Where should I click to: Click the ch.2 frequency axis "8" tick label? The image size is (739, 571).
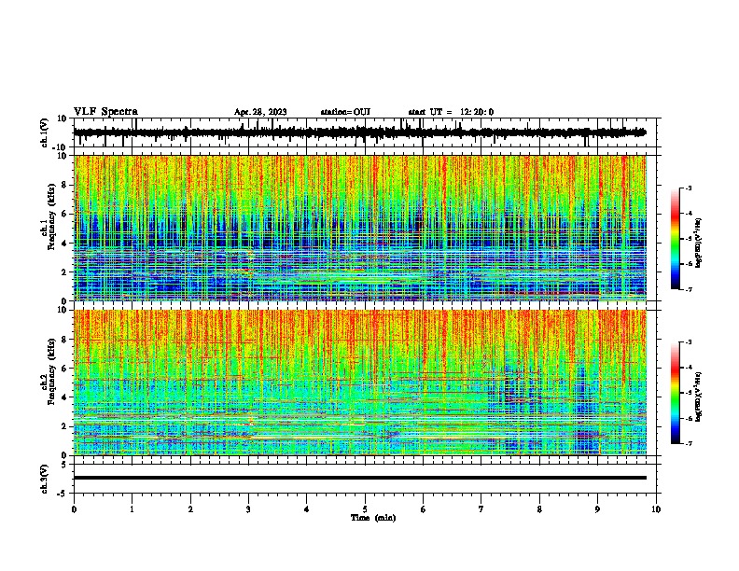(65, 340)
